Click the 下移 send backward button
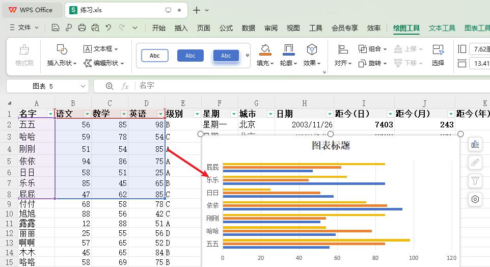490x267 pixels. (408, 63)
